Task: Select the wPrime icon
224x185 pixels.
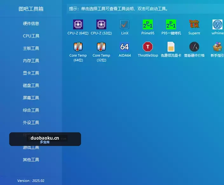Action: coord(217,24)
